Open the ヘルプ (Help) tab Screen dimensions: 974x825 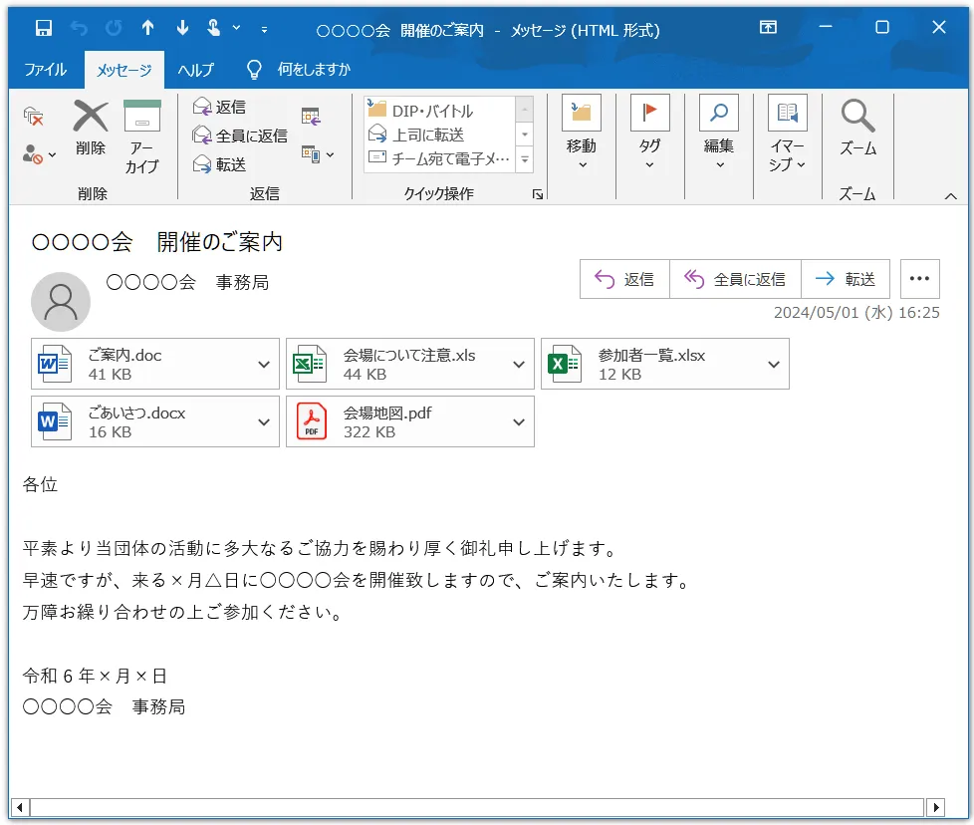pos(195,70)
